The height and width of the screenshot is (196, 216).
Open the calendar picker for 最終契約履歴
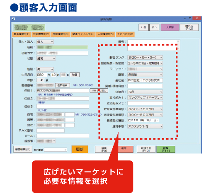coord(156,120)
